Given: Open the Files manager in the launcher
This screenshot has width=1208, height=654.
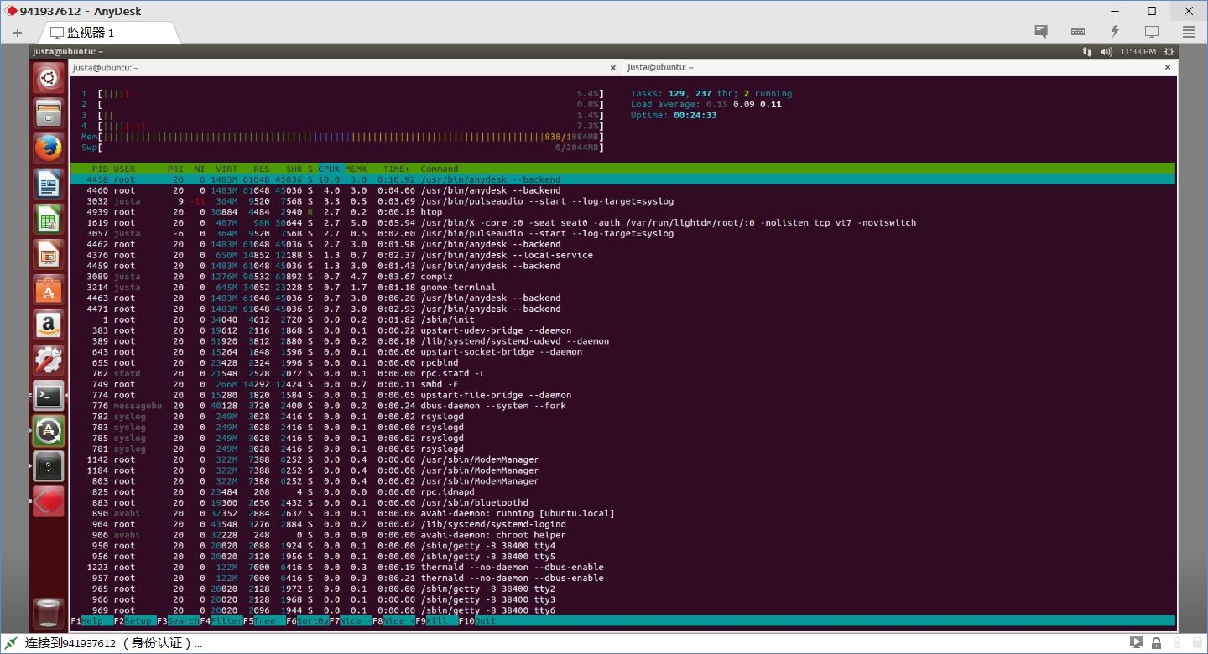Looking at the screenshot, I should tap(49, 112).
